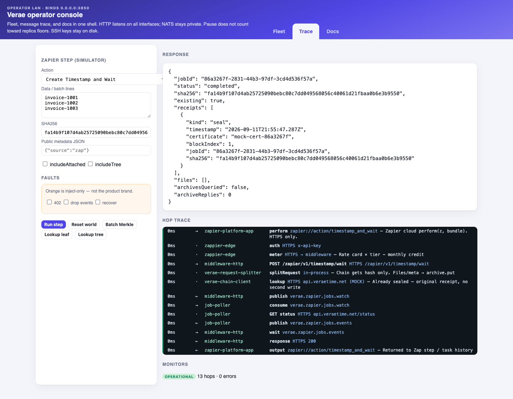Click the Orange is inject-only note
This screenshot has width=513, height=399.
point(89,191)
